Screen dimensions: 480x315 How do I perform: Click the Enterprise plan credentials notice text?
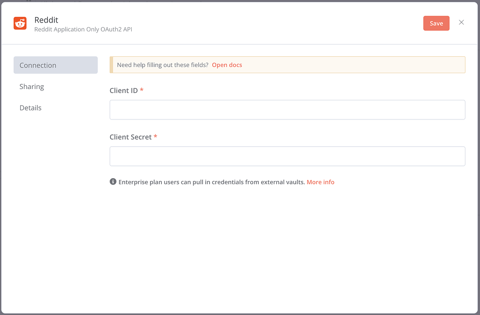pos(210,182)
